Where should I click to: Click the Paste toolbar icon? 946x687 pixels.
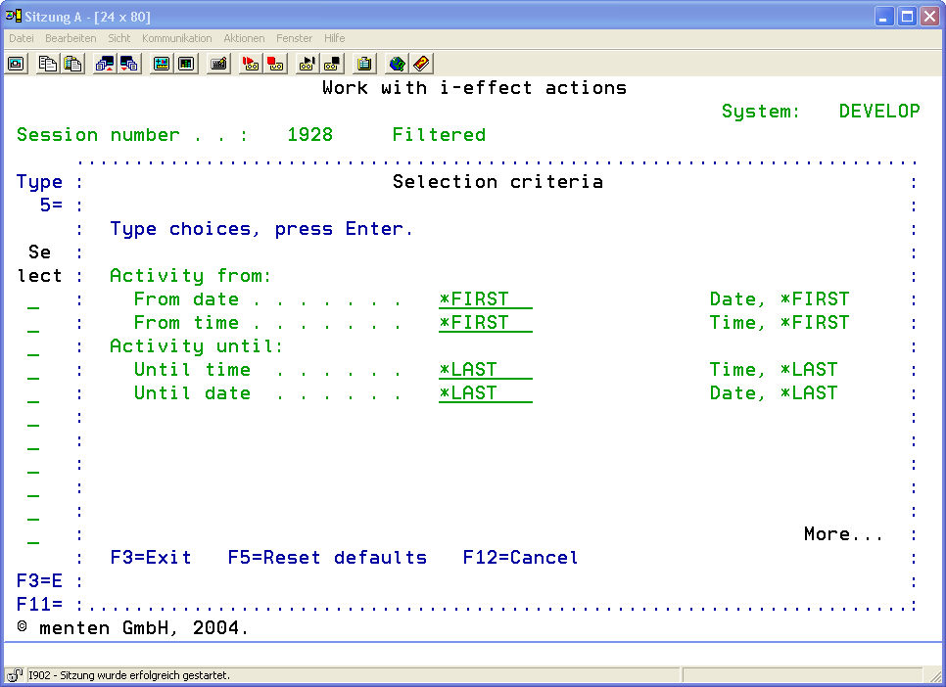[72, 64]
